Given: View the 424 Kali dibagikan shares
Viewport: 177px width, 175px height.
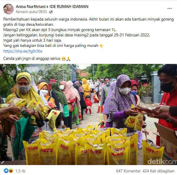Looking at the screenshot, I should (159, 171).
